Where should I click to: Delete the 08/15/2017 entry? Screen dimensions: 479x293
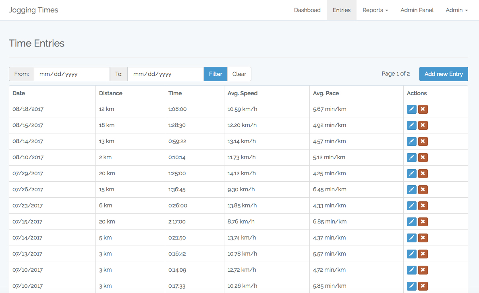[x=423, y=125]
